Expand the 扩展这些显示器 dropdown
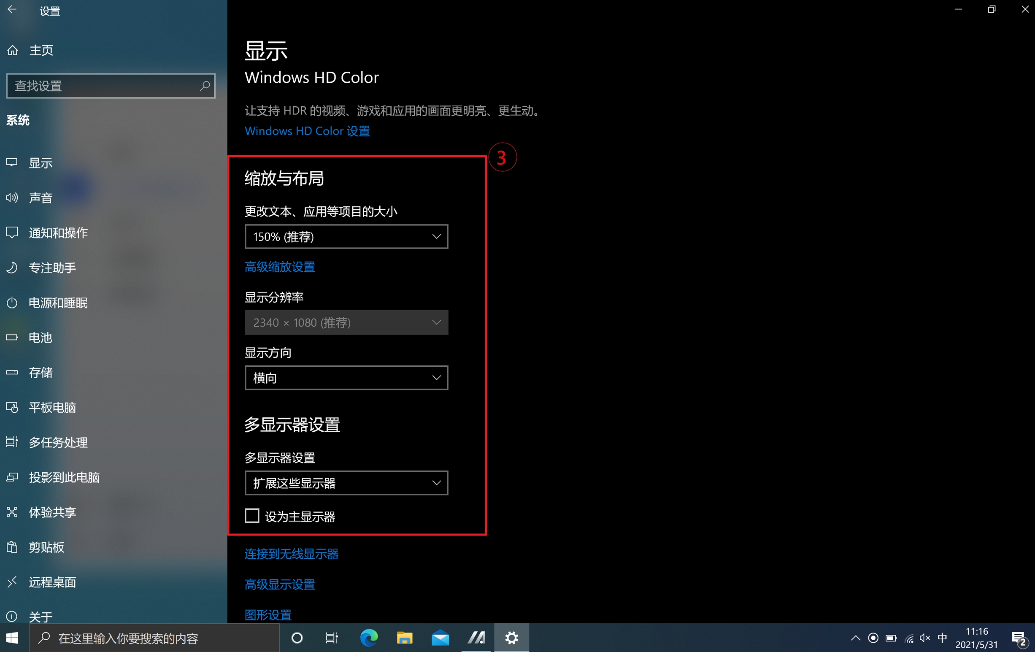The width and height of the screenshot is (1035, 652). pyautogui.click(x=346, y=483)
